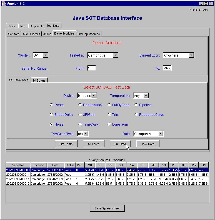Screen dimensions: 215x220
Task: Click the highlighted 2.4E-5 cell
Action: pyautogui.click(x=132, y=170)
